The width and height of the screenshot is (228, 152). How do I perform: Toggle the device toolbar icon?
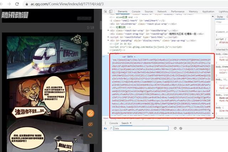click(x=111, y=11)
